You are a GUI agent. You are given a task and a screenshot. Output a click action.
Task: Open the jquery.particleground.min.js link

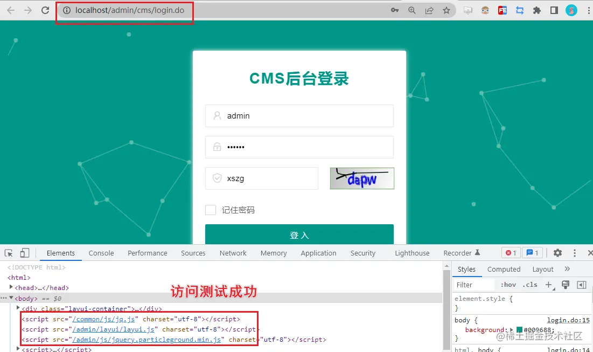pyautogui.click(x=146, y=340)
